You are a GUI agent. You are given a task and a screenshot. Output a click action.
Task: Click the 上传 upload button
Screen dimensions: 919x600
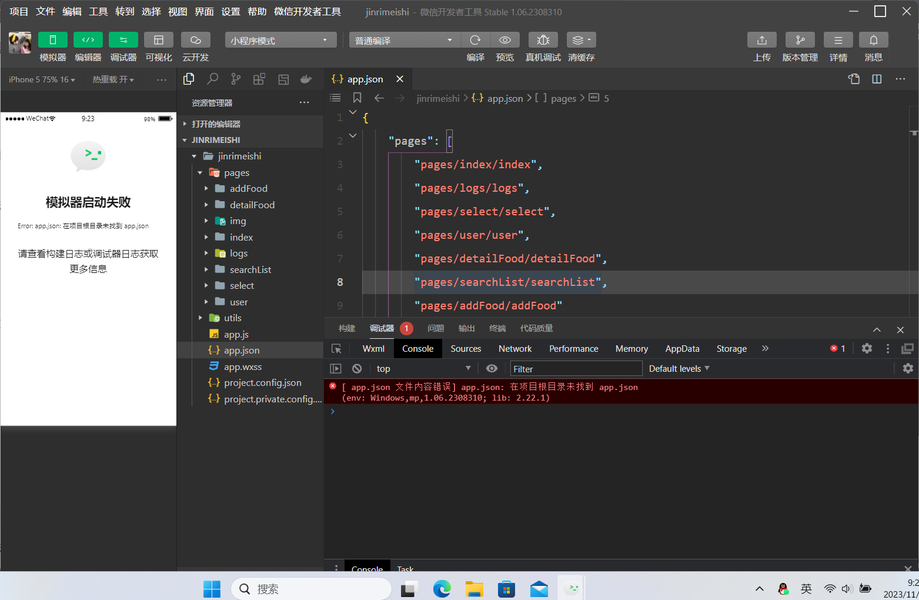(762, 40)
